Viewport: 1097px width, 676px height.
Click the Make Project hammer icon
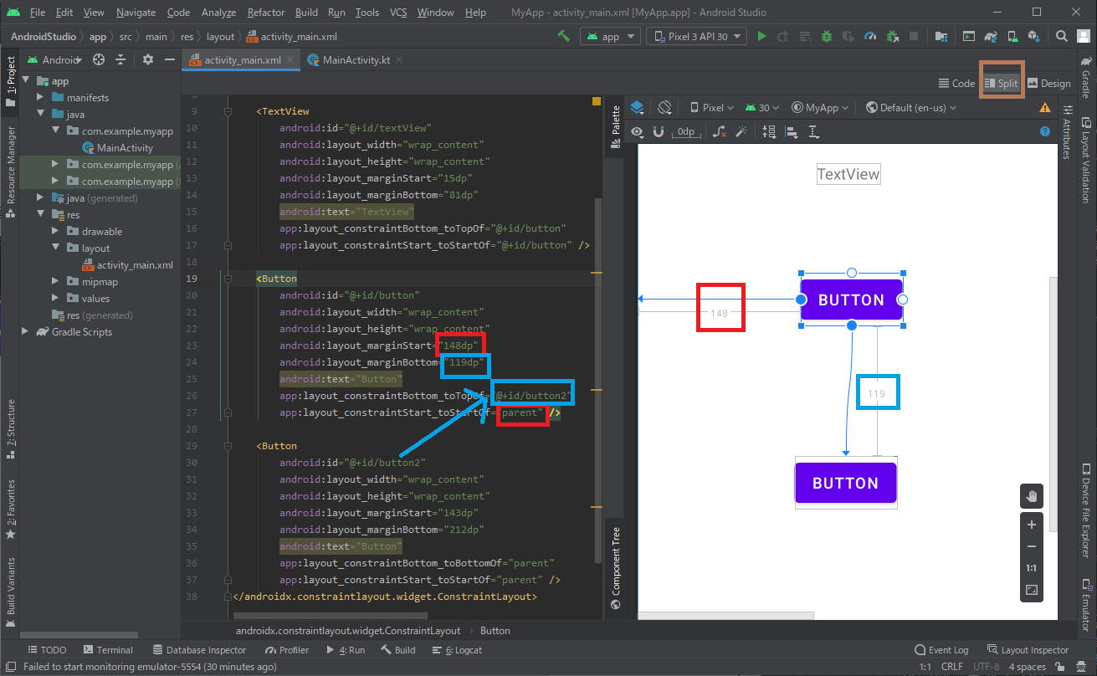(x=564, y=36)
